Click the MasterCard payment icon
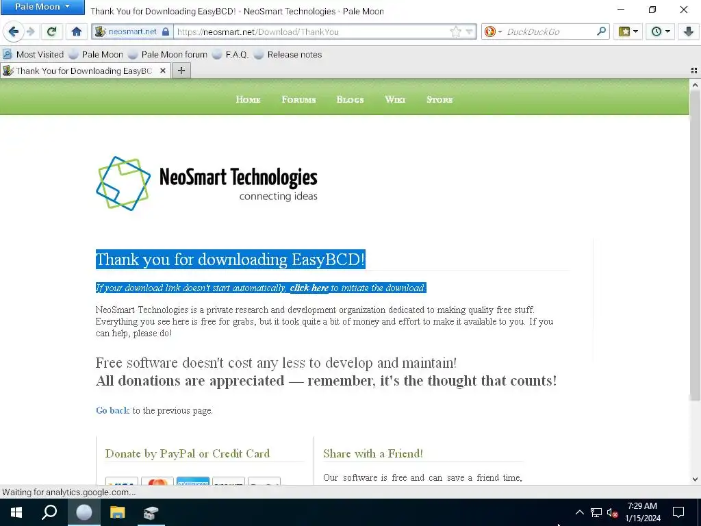The image size is (701, 526). 157,481
